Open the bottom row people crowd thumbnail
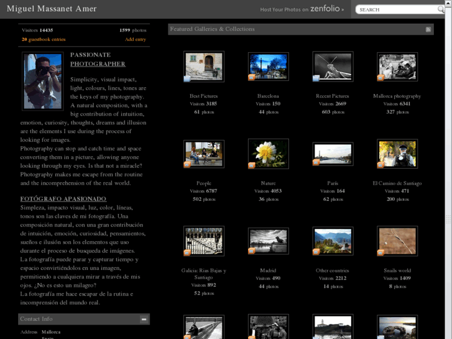This screenshot has width=452, height=339. click(x=269, y=327)
